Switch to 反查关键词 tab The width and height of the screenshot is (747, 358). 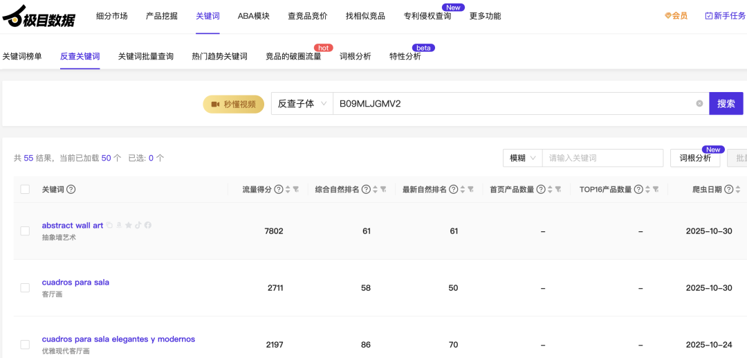click(80, 56)
